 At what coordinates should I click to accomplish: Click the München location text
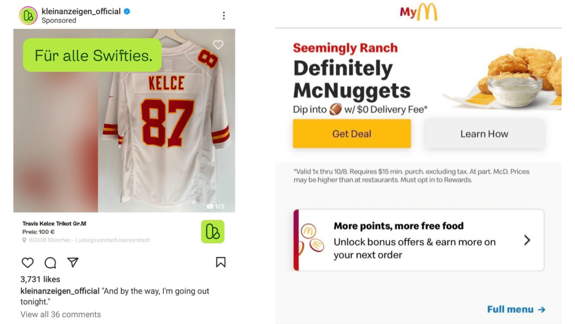click(x=89, y=240)
